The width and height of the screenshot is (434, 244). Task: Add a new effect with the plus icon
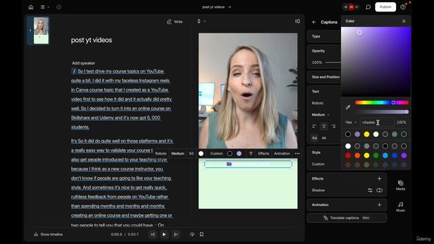pos(379,179)
